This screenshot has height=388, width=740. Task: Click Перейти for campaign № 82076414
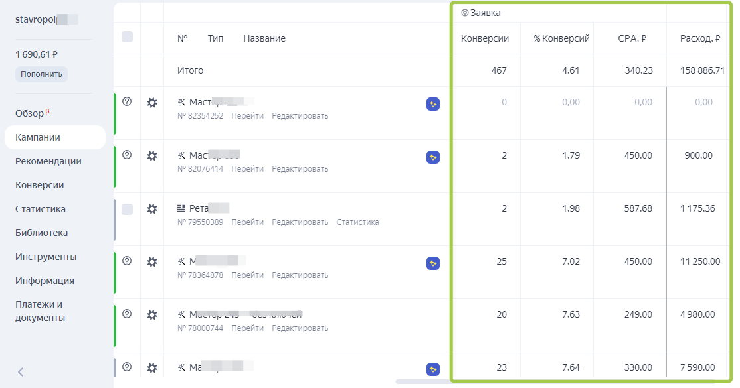tap(247, 168)
